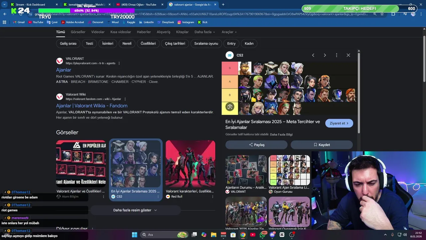
Task: Expand Daha fazla resim göster
Action: [135, 210]
